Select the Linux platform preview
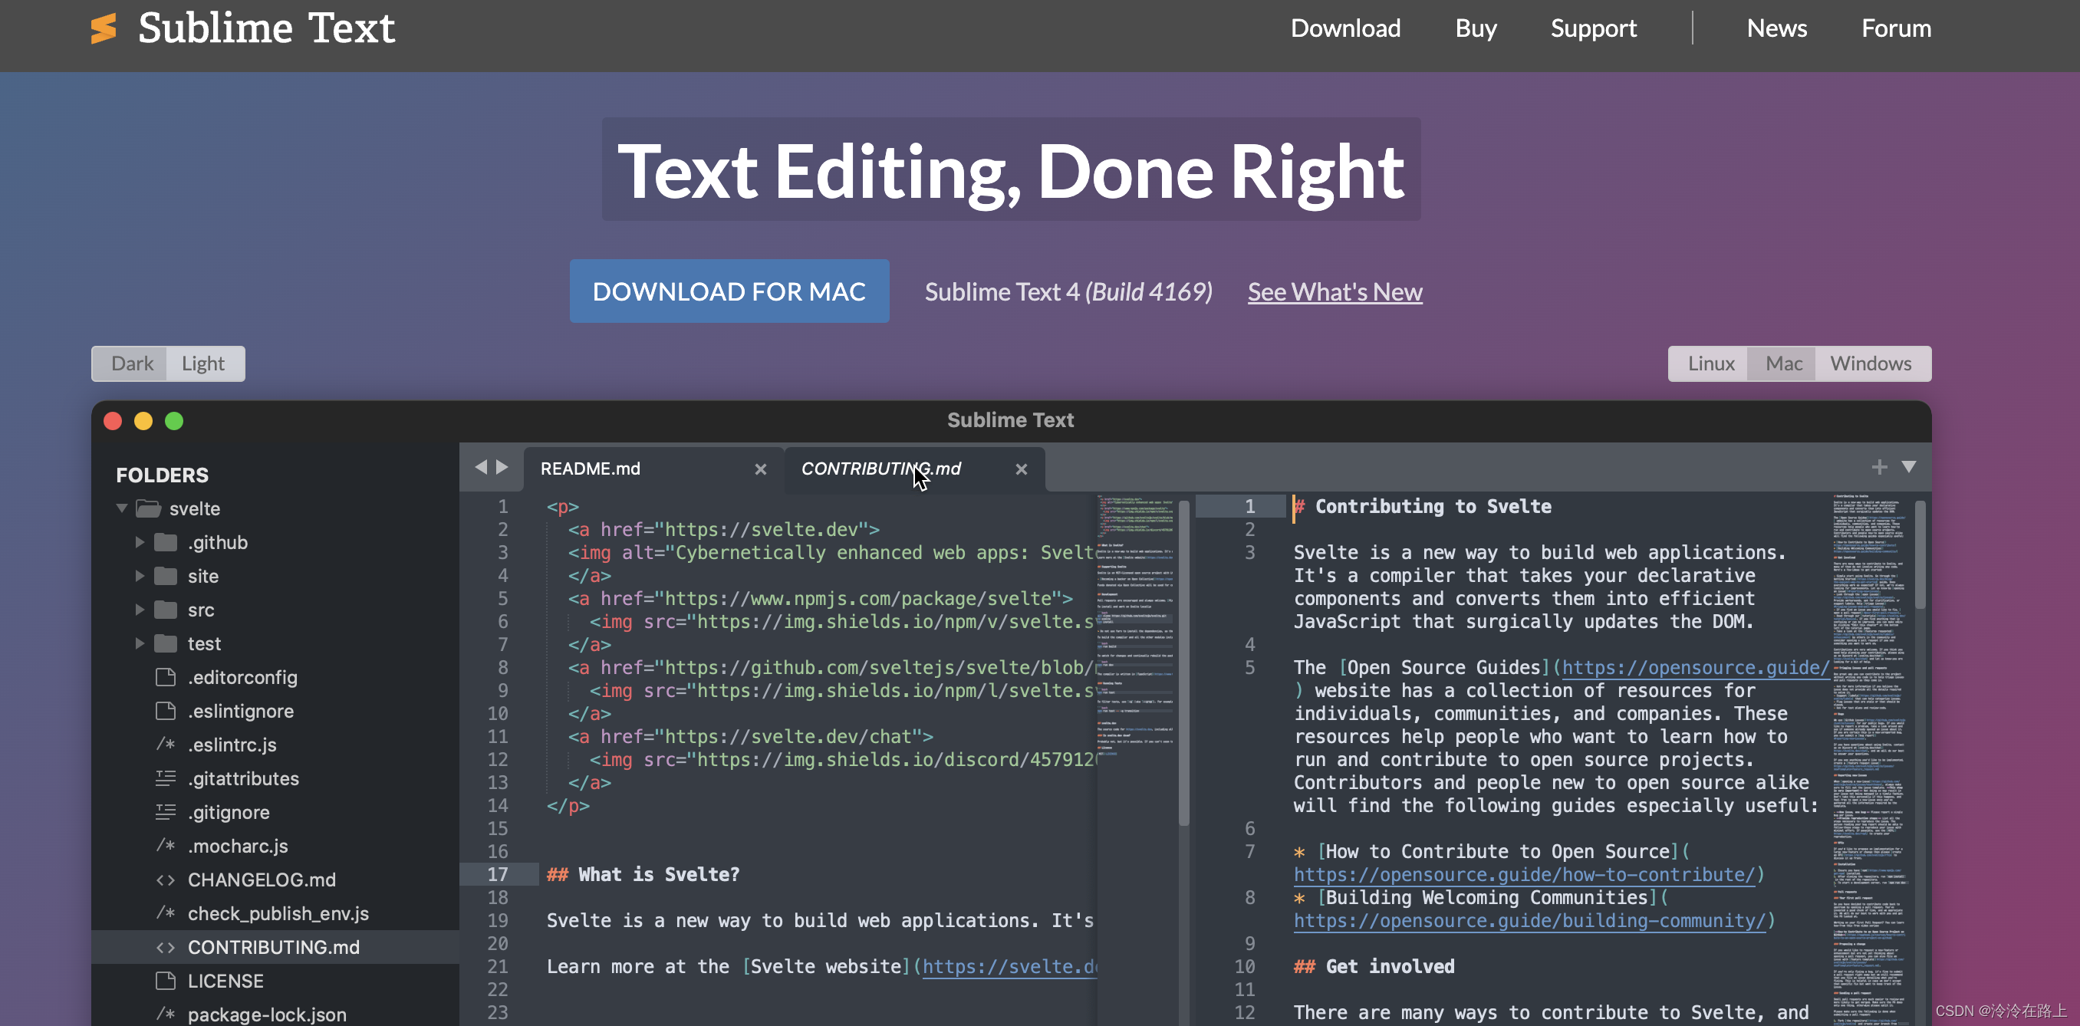 (1710, 363)
